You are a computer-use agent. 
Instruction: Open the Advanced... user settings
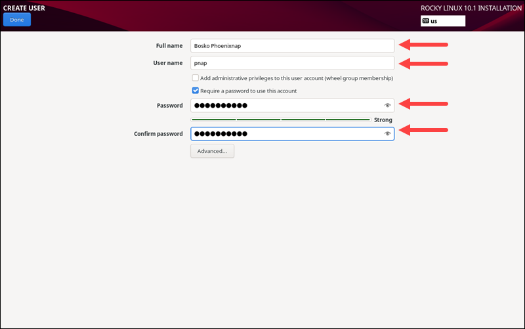212,151
